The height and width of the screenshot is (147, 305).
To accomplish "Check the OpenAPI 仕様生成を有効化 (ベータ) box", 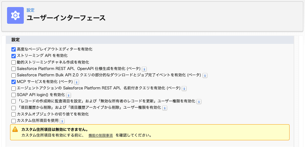I will coord(13,69).
